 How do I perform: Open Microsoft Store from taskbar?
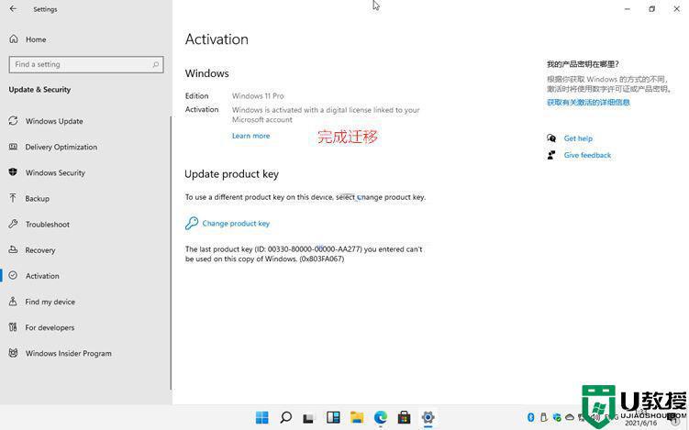coord(404,417)
